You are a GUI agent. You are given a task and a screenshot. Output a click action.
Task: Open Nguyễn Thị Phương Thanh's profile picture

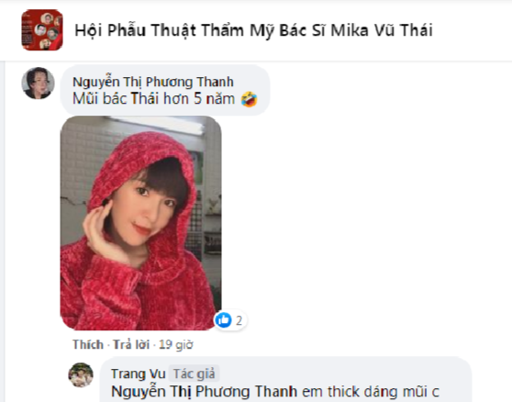click(38, 83)
